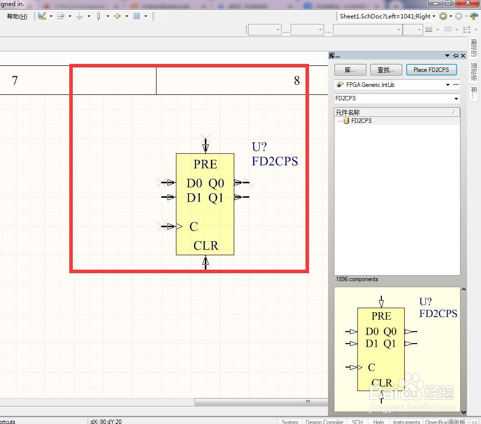Close the library panel
This screenshot has width=481, height=424.
point(463,55)
